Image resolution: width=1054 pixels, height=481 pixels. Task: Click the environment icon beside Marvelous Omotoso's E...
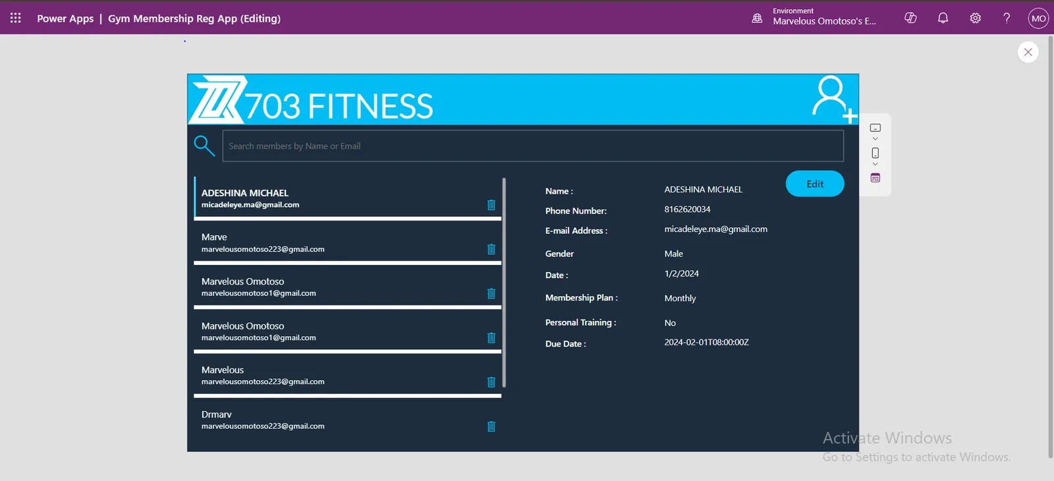[758, 18]
